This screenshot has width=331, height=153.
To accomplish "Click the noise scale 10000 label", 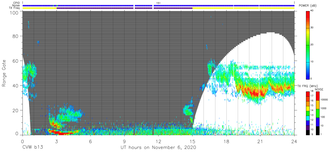I will (325, 99).
